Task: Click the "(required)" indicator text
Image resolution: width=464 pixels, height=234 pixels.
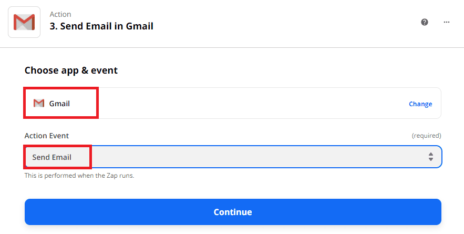Action: tap(426, 136)
